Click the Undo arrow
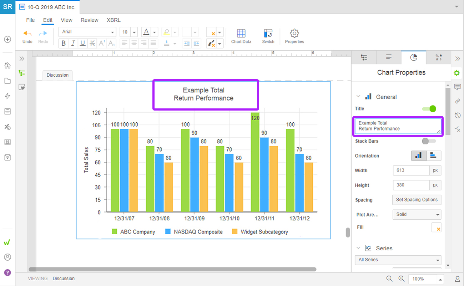The width and height of the screenshot is (464, 286). (27, 34)
